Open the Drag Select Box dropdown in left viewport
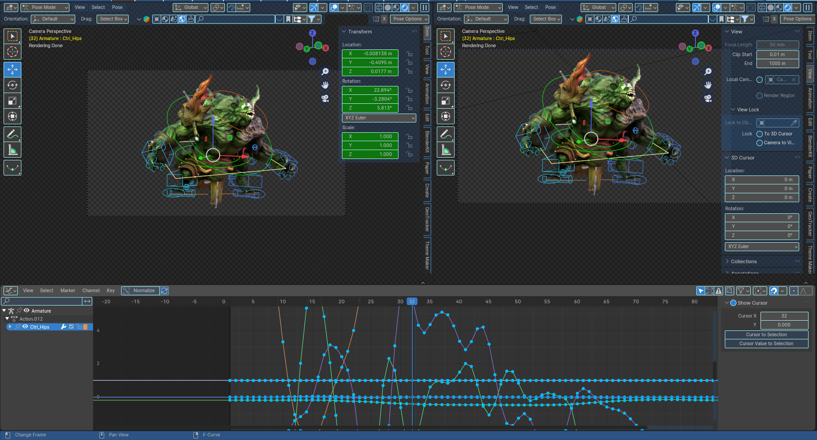817x440 pixels. click(x=113, y=19)
